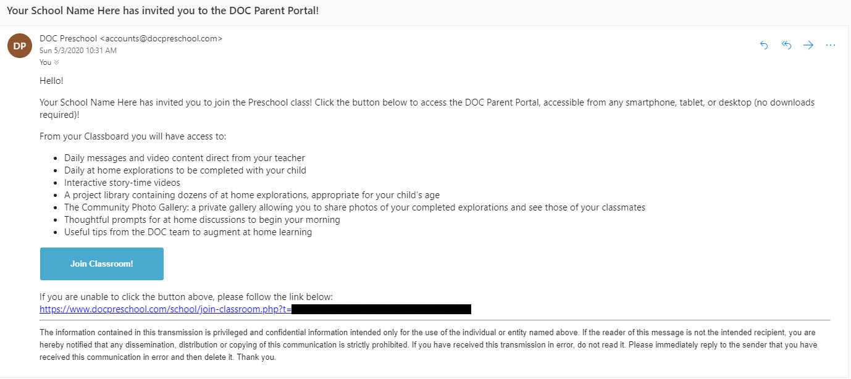Click the blacked-out token after the link

(x=381, y=309)
